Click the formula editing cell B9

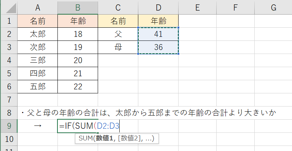[78, 126]
